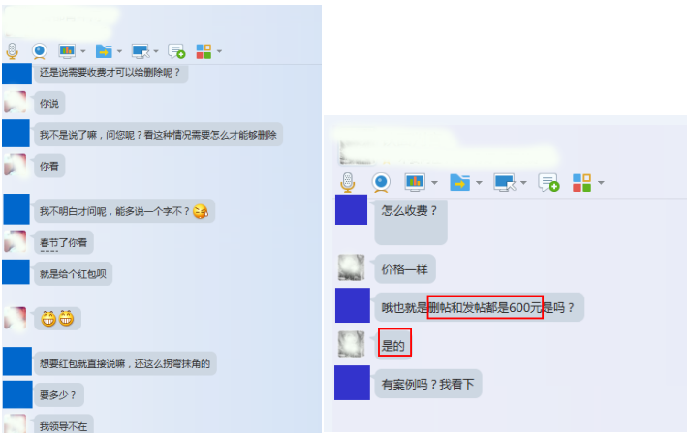Create discussion group icon in right chat
Screen dimensions: 690x437
549,182
